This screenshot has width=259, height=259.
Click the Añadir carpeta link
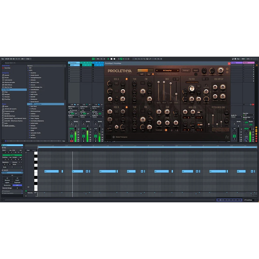(x=10, y=126)
